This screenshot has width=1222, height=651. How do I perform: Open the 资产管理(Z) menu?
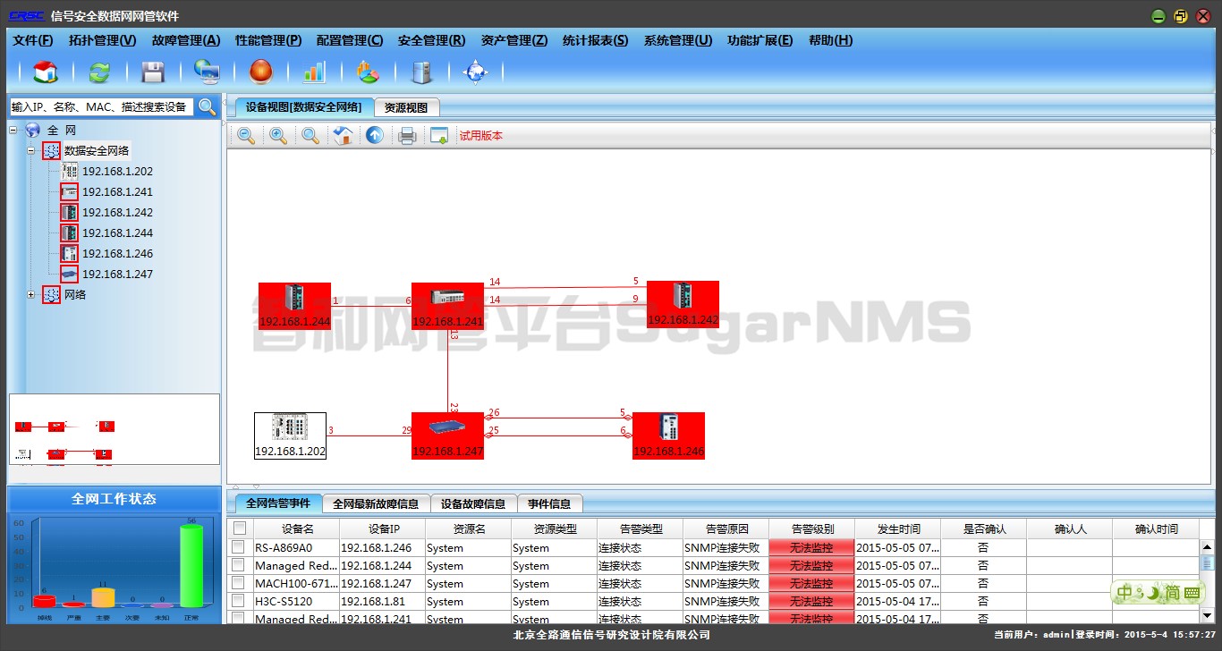[514, 40]
